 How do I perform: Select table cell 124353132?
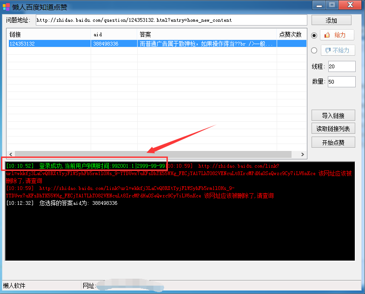coord(50,44)
